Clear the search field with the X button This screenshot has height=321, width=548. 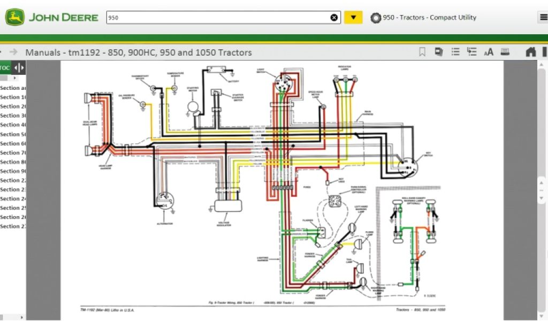coord(334,18)
